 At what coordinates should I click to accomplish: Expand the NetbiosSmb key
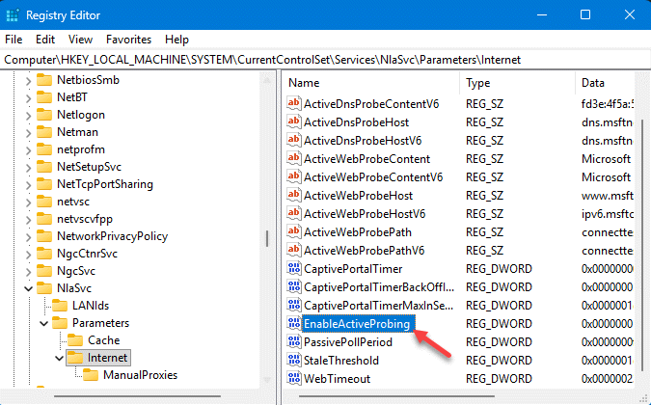(28, 80)
